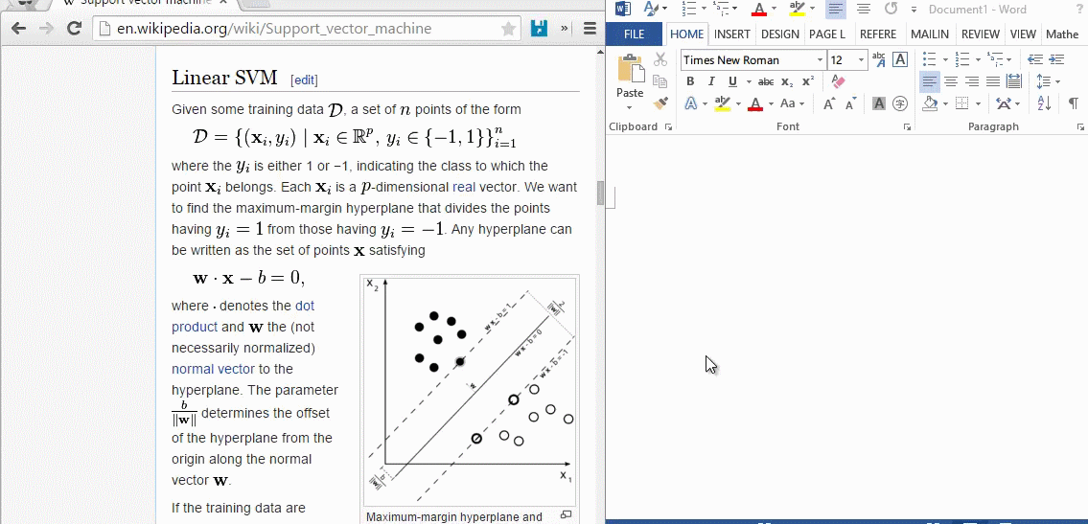Click Shrink Font icon
1088x524 pixels.
click(850, 104)
